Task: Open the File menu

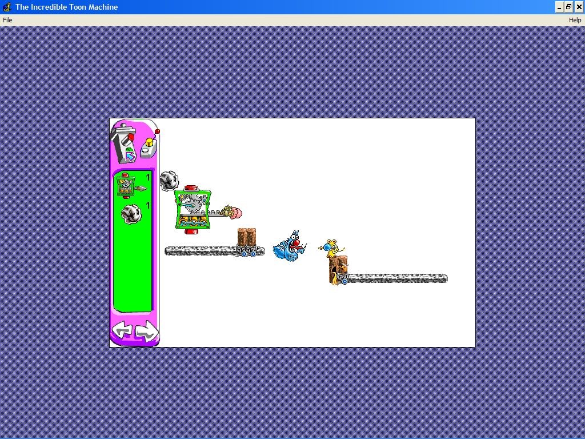Action: click(x=7, y=20)
